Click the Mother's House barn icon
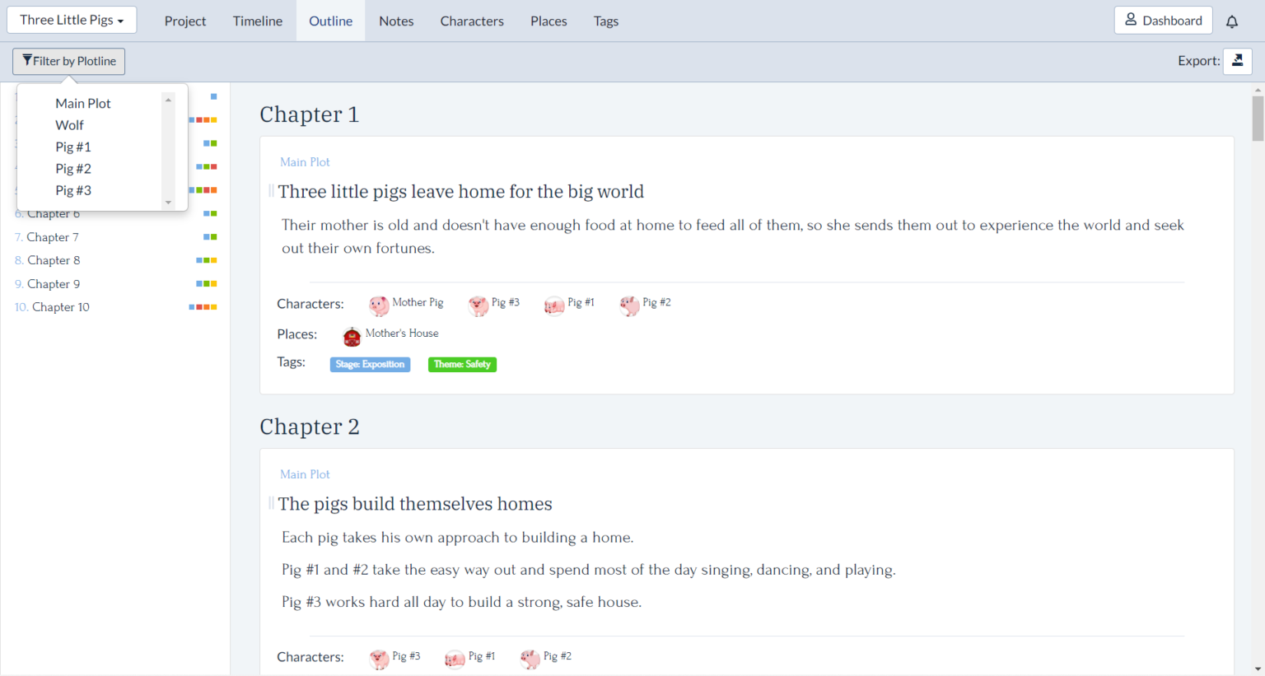This screenshot has height=676, width=1265. click(352, 336)
